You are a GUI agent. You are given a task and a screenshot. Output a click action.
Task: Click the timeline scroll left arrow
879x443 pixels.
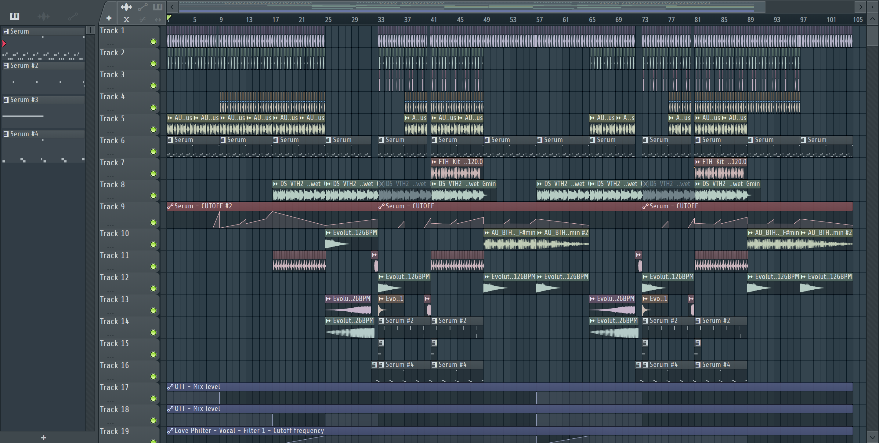(x=172, y=7)
